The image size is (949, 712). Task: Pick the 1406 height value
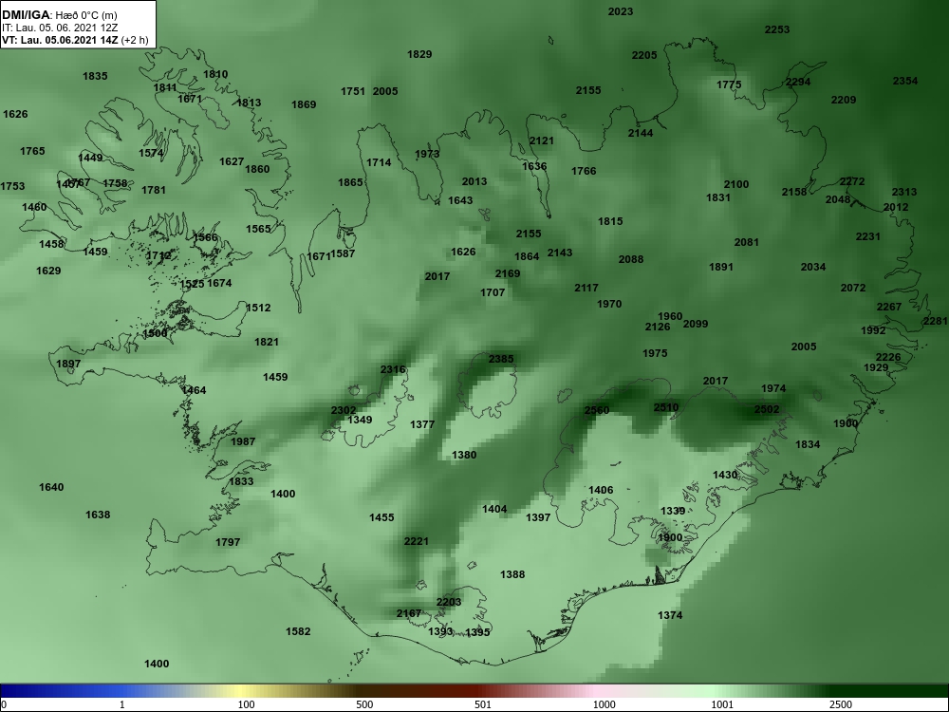(x=601, y=491)
